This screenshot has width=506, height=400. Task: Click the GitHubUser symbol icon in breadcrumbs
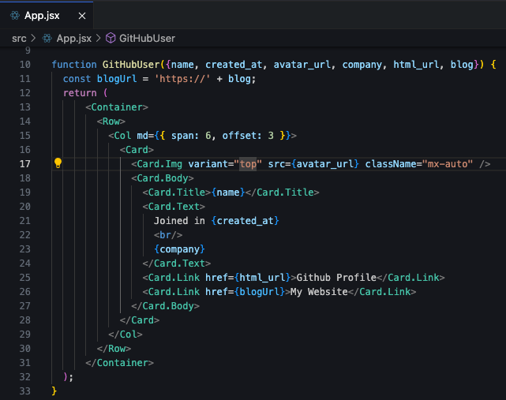tap(111, 38)
